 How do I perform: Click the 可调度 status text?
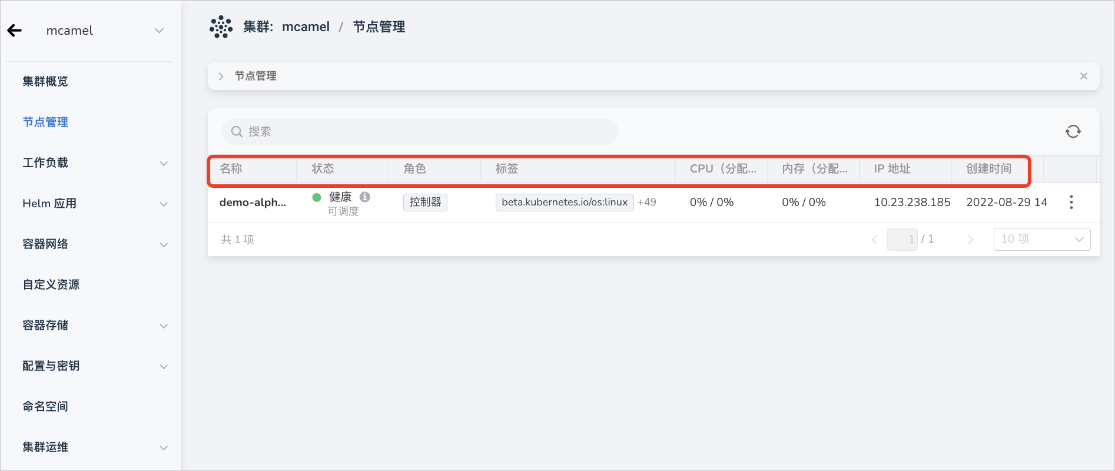click(343, 211)
